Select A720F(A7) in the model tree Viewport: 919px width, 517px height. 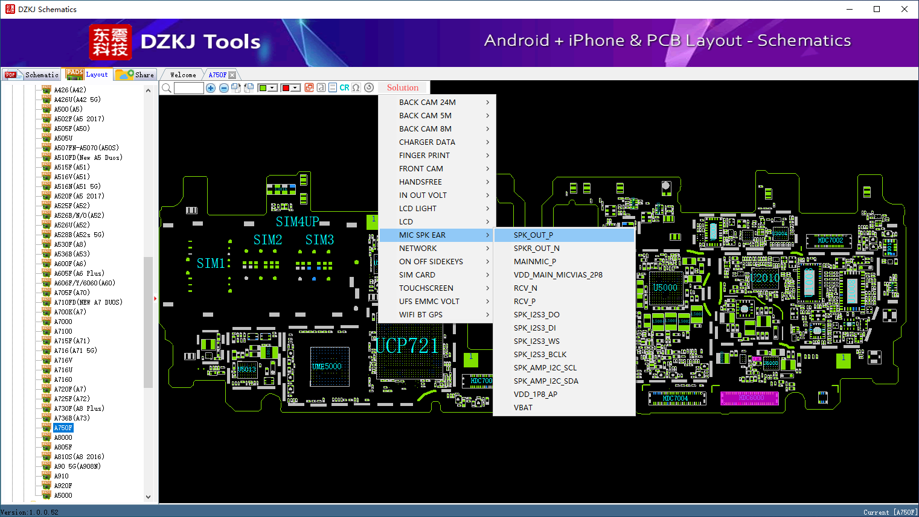(70, 389)
